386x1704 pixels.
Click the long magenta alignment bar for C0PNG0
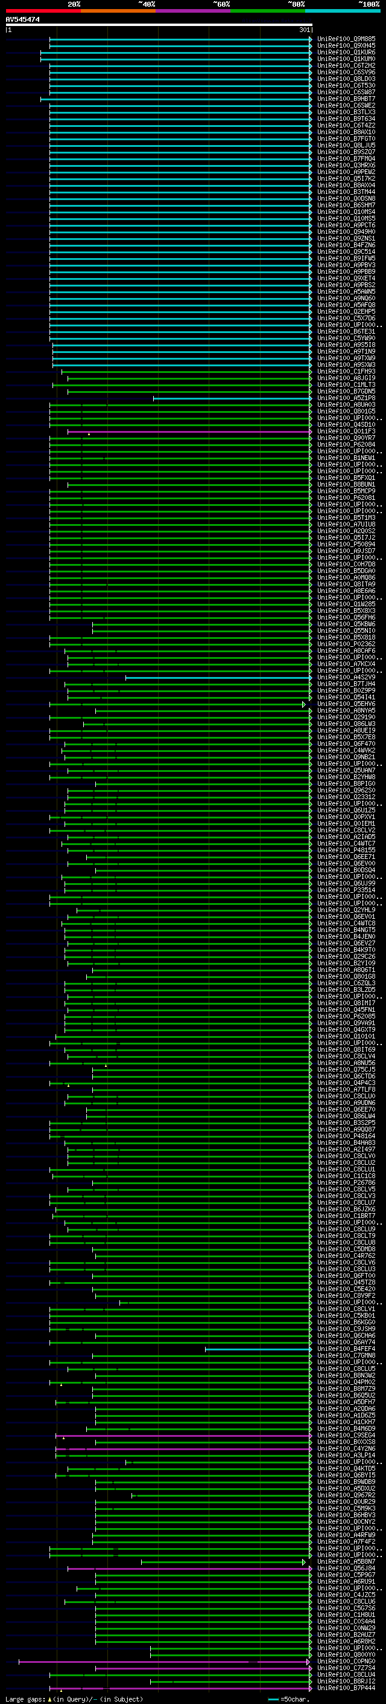coord(164,1662)
